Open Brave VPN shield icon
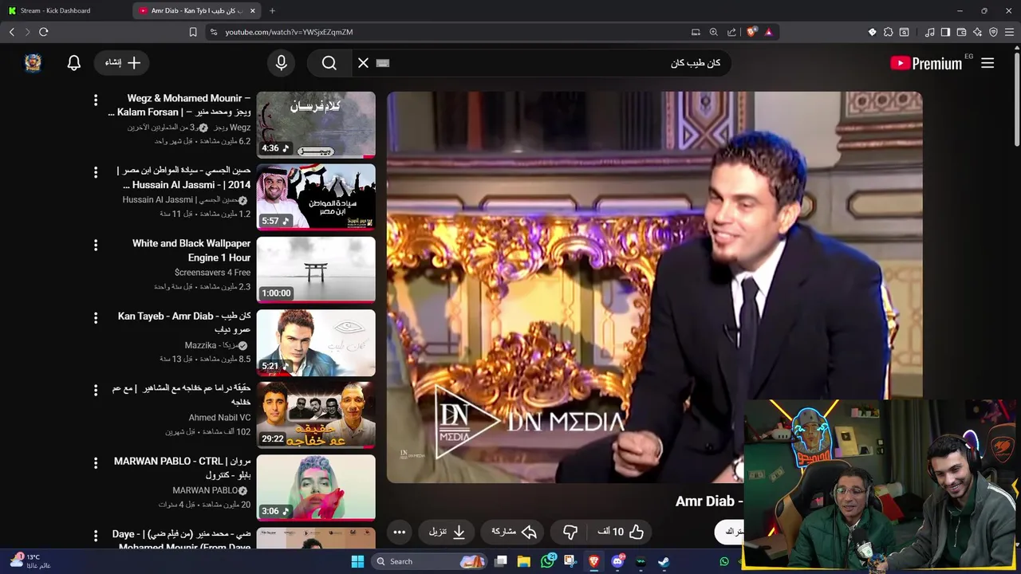Viewport: 1021px width, 574px height. (x=993, y=32)
